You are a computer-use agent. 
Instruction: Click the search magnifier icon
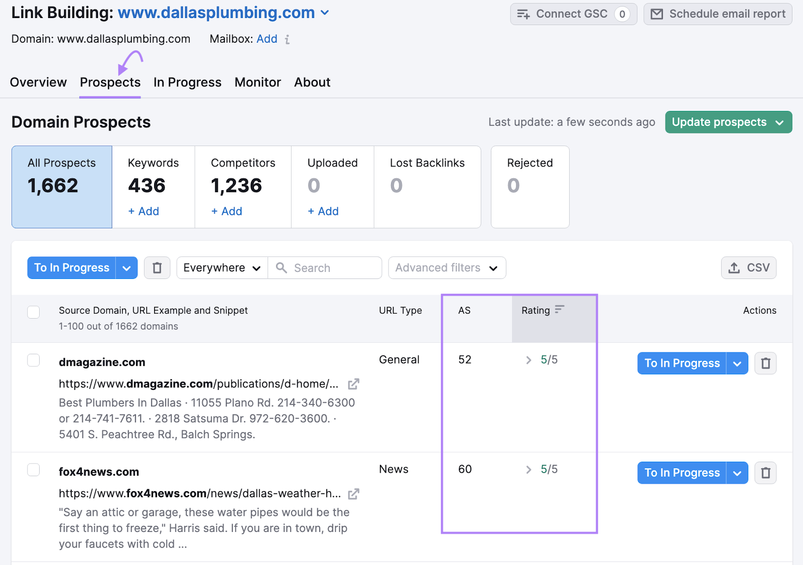[282, 267]
